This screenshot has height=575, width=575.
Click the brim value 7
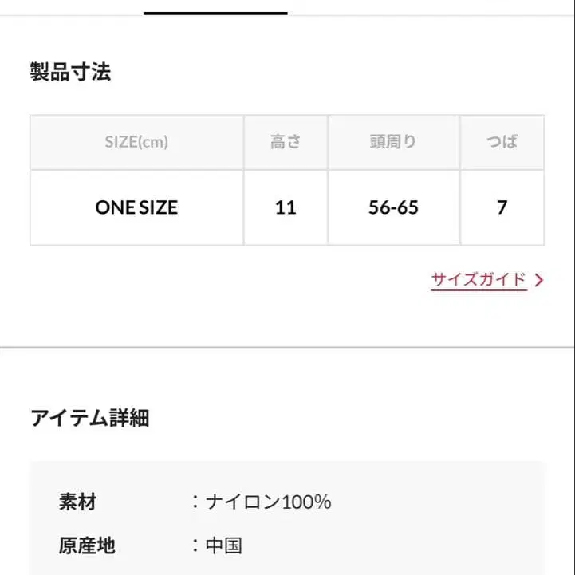click(502, 207)
